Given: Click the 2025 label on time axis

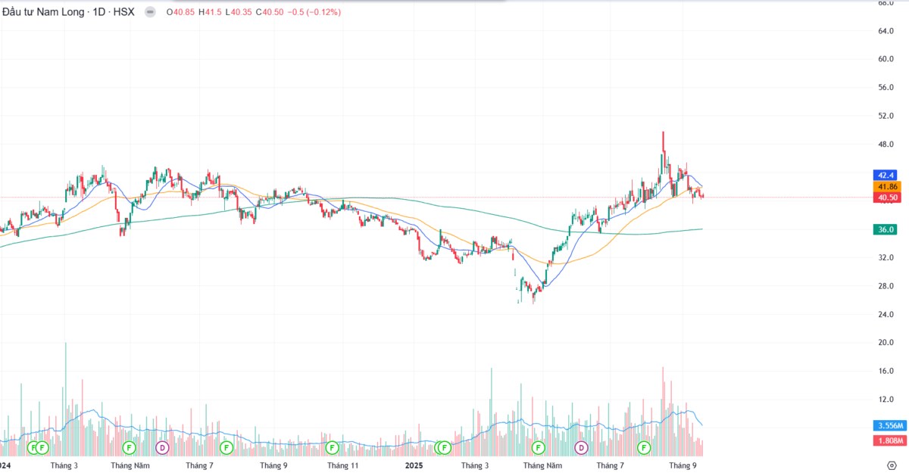Looking at the screenshot, I should click(x=414, y=465).
